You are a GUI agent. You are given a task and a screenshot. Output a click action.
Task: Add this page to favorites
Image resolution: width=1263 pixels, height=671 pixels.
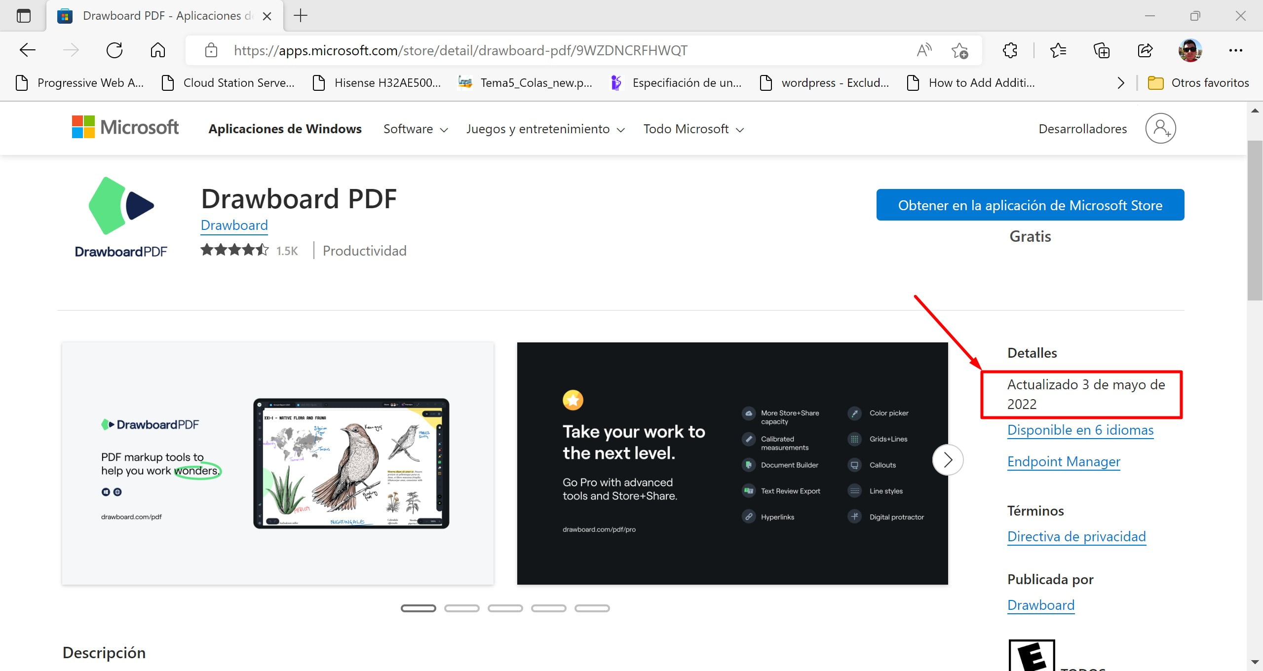click(x=960, y=50)
